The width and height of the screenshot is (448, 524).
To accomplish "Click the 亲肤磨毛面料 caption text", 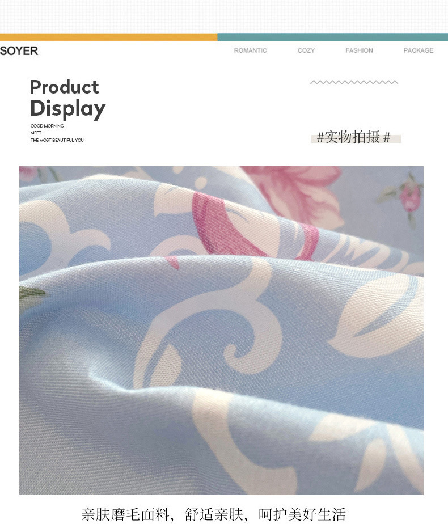I will click(x=125, y=514).
